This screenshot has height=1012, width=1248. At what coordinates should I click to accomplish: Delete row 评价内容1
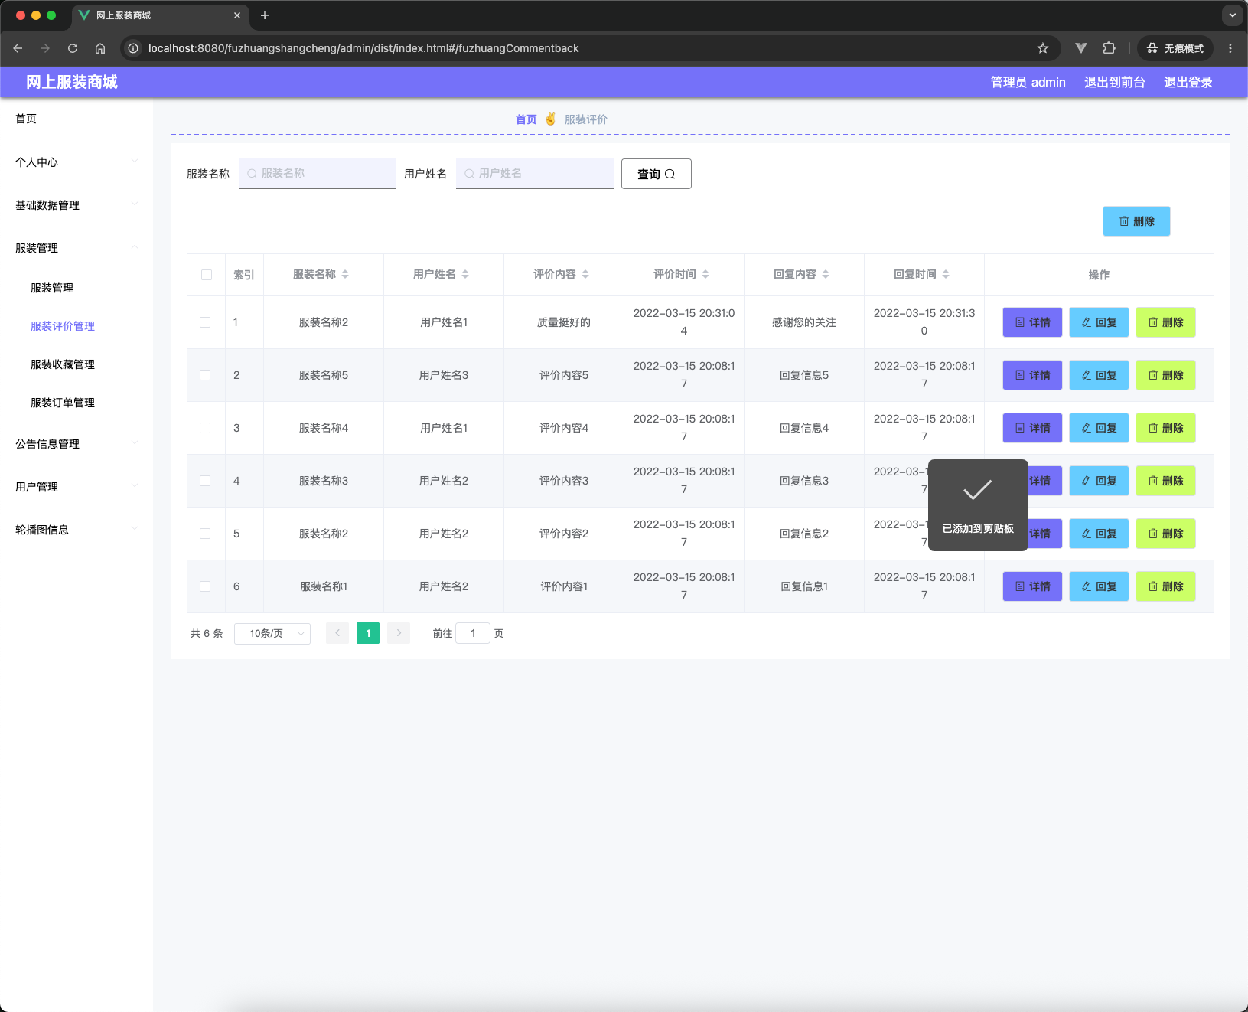point(1165,586)
